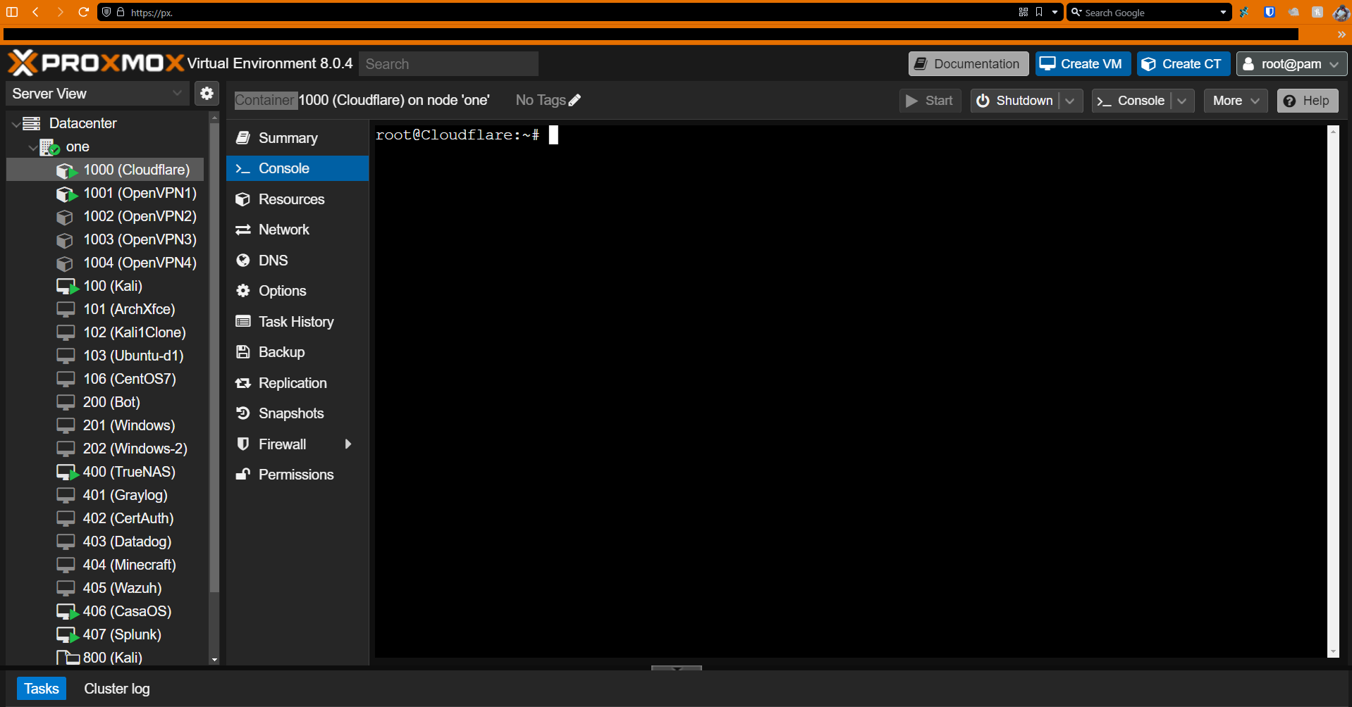Click the Firewall shield icon
1352x707 pixels.
(x=243, y=444)
